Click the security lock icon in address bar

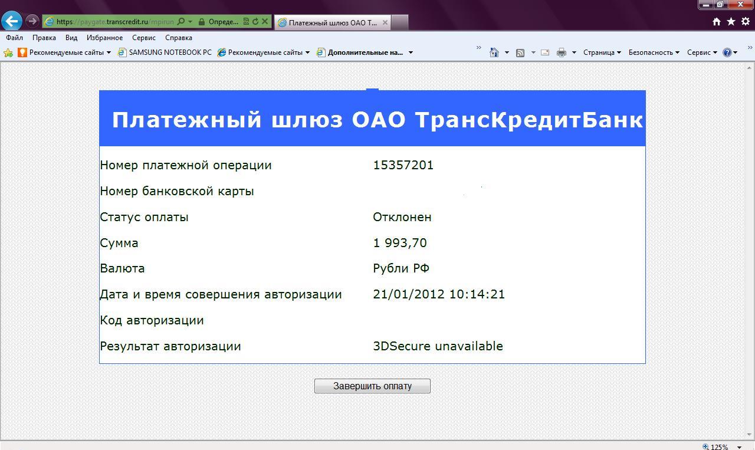[202, 22]
